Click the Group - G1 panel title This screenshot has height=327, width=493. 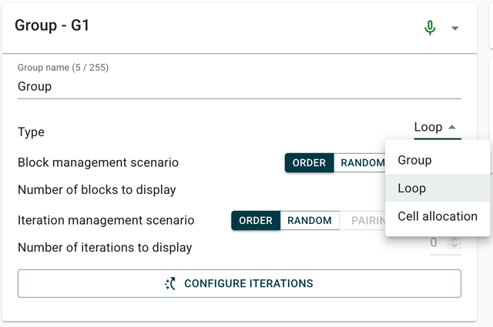[53, 26]
